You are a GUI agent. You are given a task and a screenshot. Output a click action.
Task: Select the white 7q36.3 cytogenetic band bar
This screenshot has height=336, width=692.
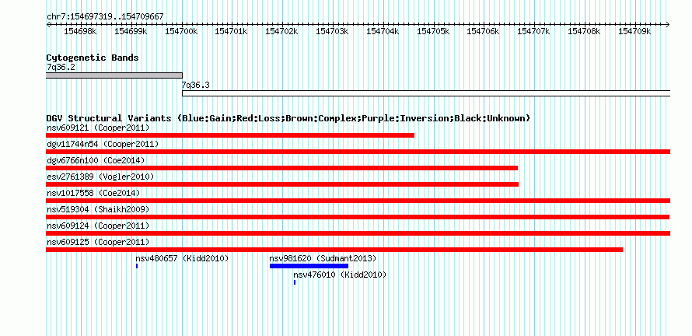click(x=426, y=93)
